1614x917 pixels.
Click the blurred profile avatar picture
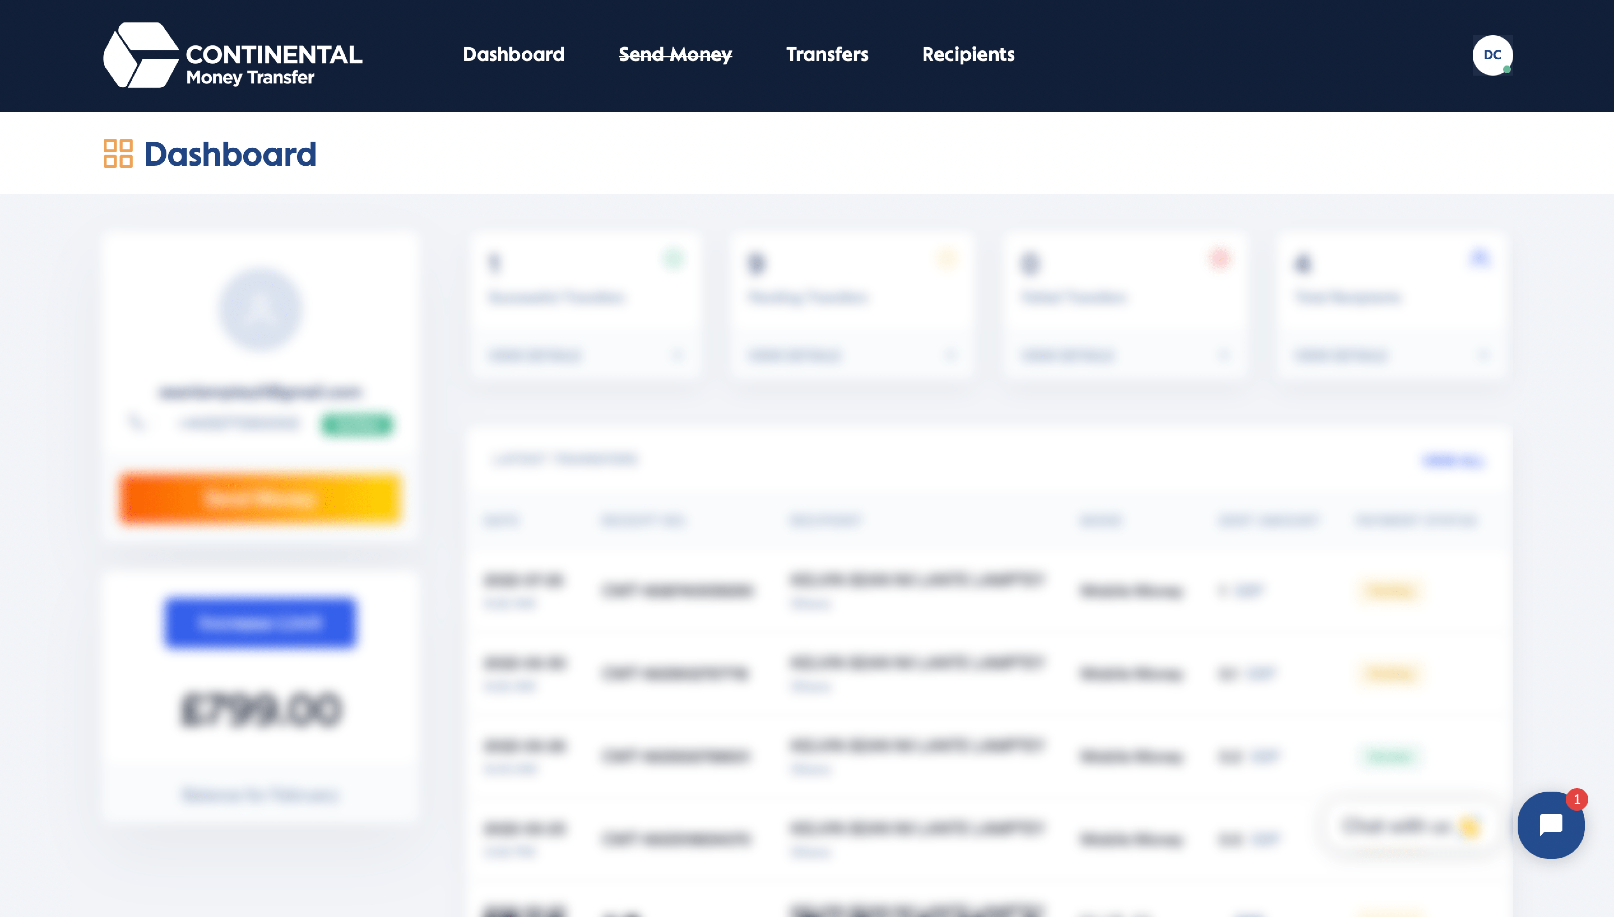pos(260,309)
